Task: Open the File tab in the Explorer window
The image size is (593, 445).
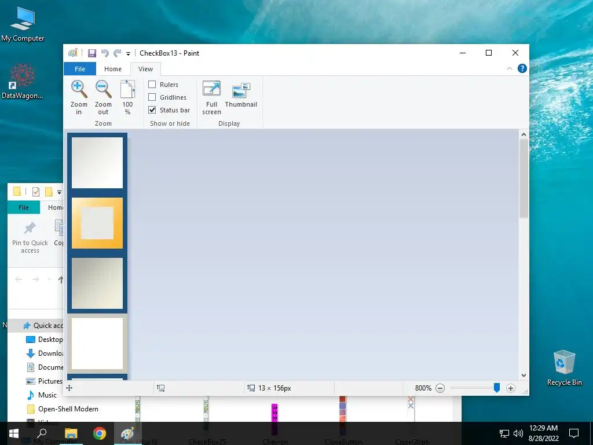Action: (x=23, y=207)
